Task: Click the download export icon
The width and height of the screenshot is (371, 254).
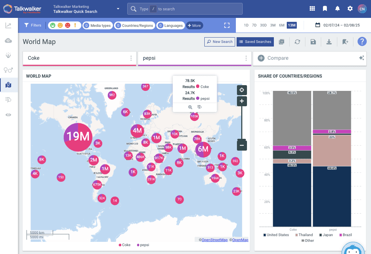Action: point(329,42)
